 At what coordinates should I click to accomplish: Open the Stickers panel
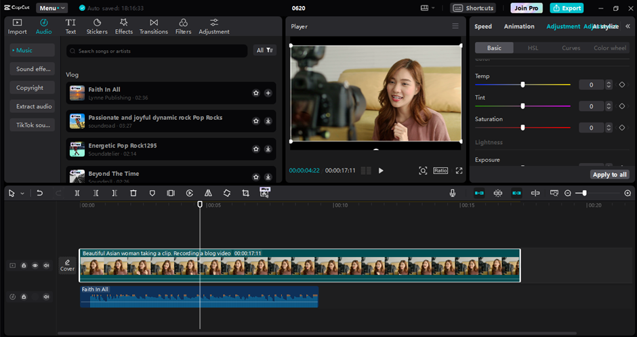click(98, 26)
